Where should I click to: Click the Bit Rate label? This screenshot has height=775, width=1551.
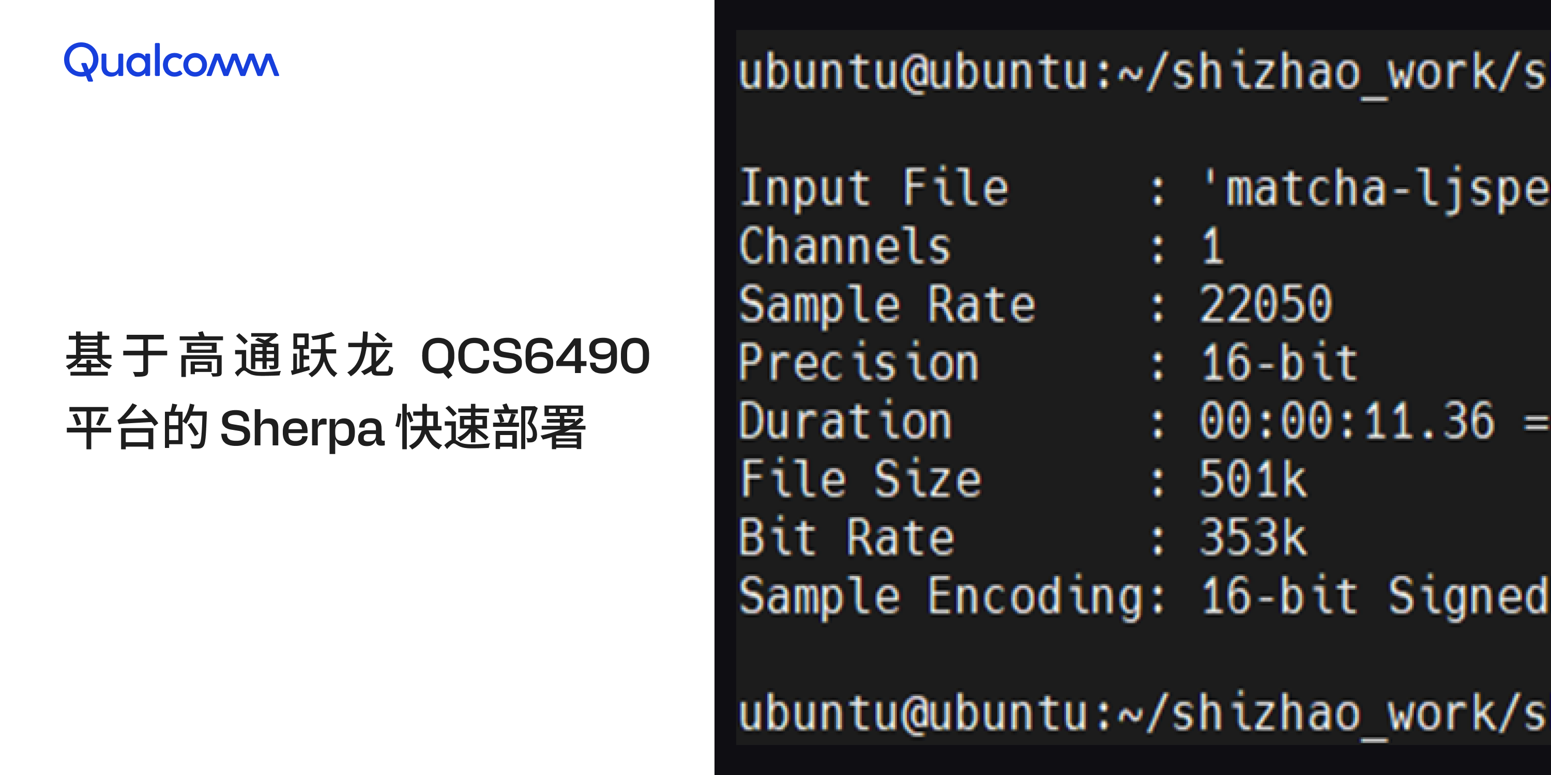846,537
